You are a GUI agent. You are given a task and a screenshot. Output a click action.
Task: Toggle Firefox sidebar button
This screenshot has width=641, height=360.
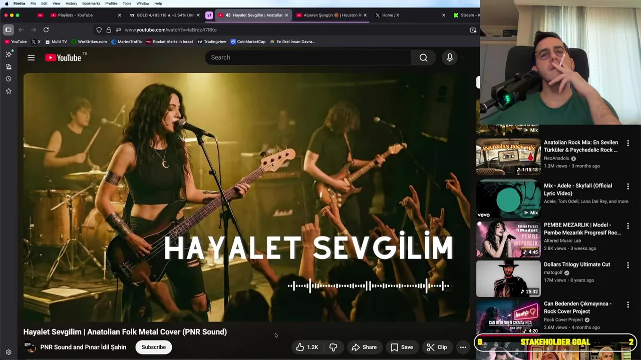tap(9, 30)
